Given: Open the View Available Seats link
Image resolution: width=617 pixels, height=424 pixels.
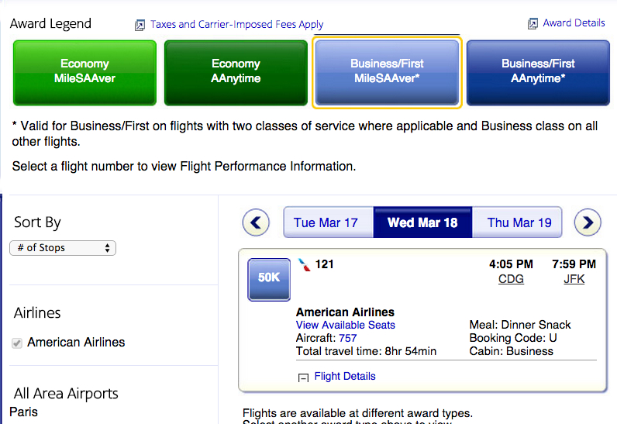Looking at the screenshot, I should pyautogui.click(x=345, y=325).
